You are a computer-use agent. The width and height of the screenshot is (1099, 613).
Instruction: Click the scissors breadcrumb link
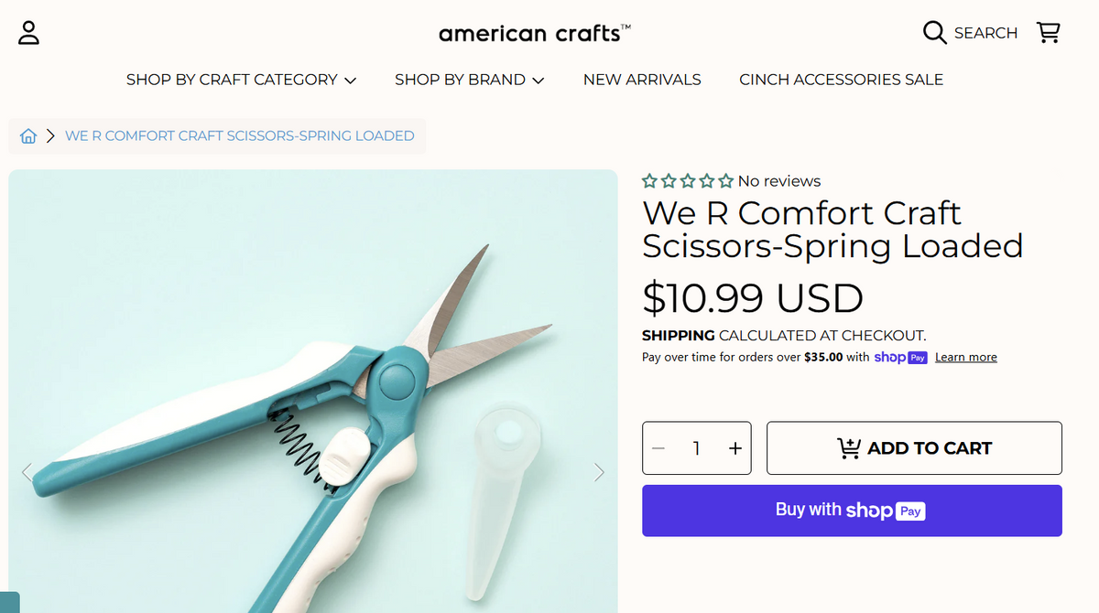point(239,135)
